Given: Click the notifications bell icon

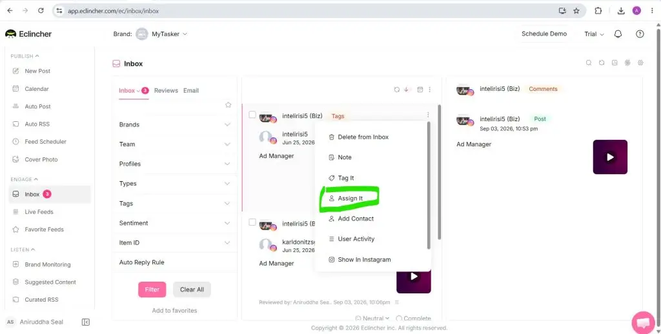Looking at the screenshot, I should tap(618, 34).
